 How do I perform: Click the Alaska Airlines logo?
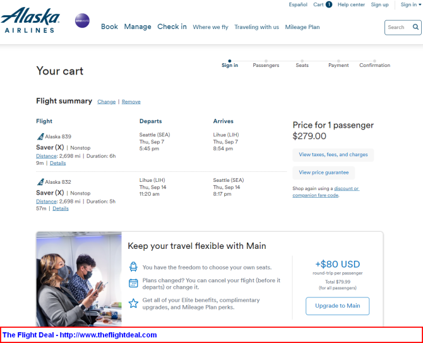(30, 20)
